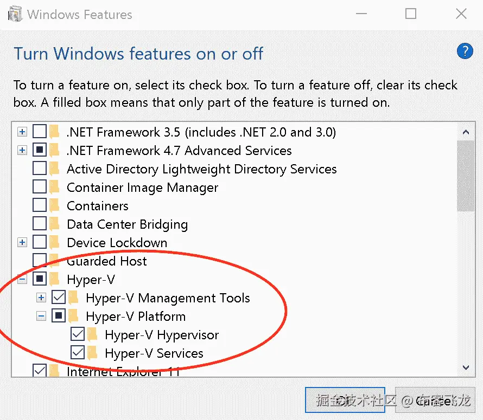Select the Internet Explorer 11 entry
The height and width of the screenshot is (420, 483).
(123, 372)
